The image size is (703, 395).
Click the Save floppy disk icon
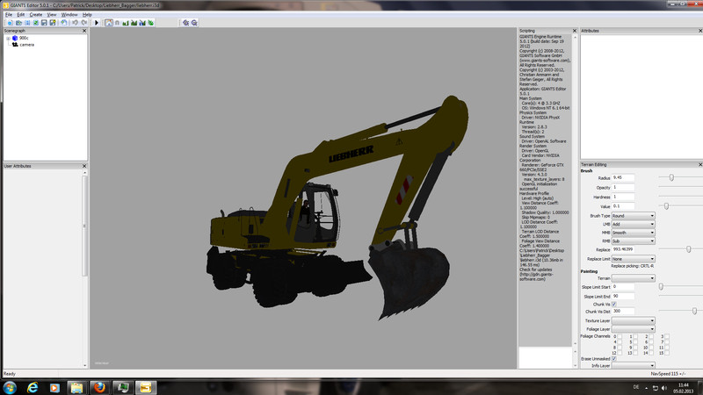44,23
